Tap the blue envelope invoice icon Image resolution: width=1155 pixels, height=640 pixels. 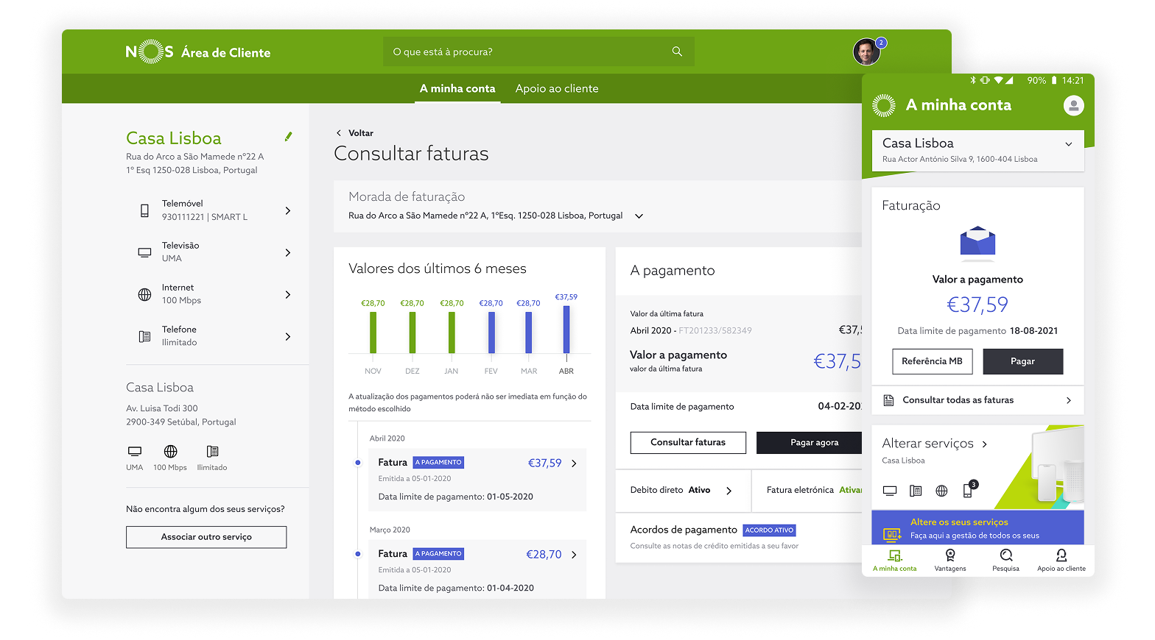click(977, 243)
